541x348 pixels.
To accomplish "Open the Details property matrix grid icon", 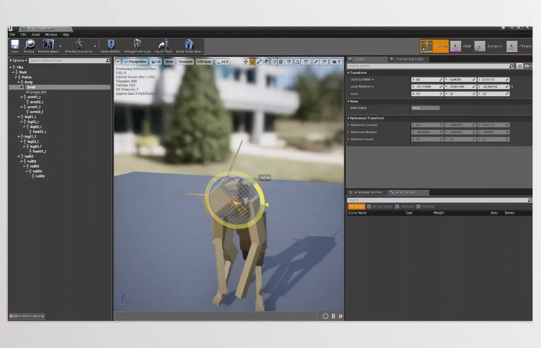I will click(x=520, y=66).
